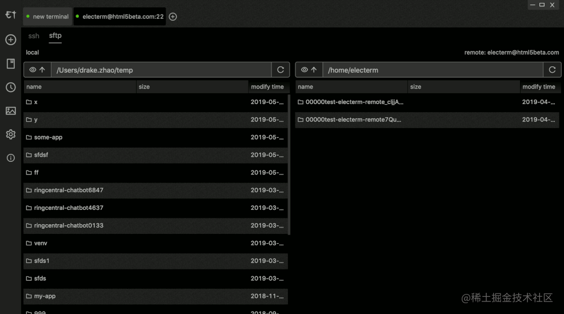Viewport: 564px width, 314px height.
Task: Add a new tab with plus icon
Action: click(173, 17)
